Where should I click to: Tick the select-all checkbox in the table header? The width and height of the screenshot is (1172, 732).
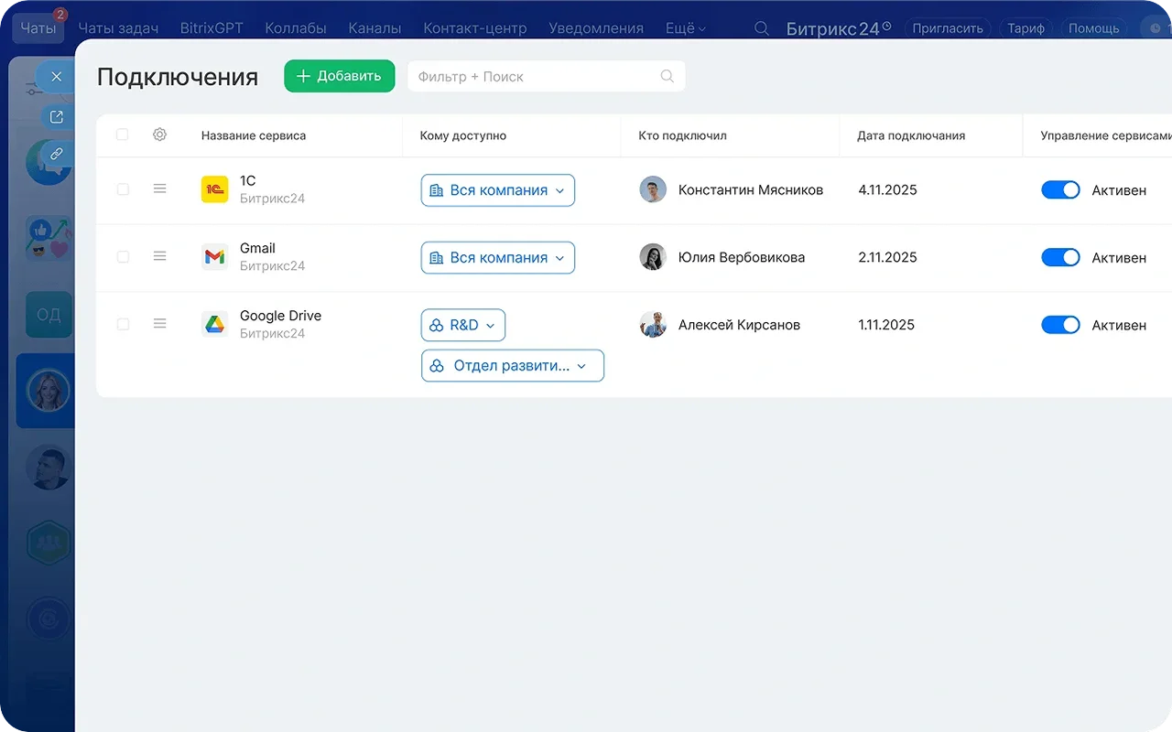[x=123, y=135]
